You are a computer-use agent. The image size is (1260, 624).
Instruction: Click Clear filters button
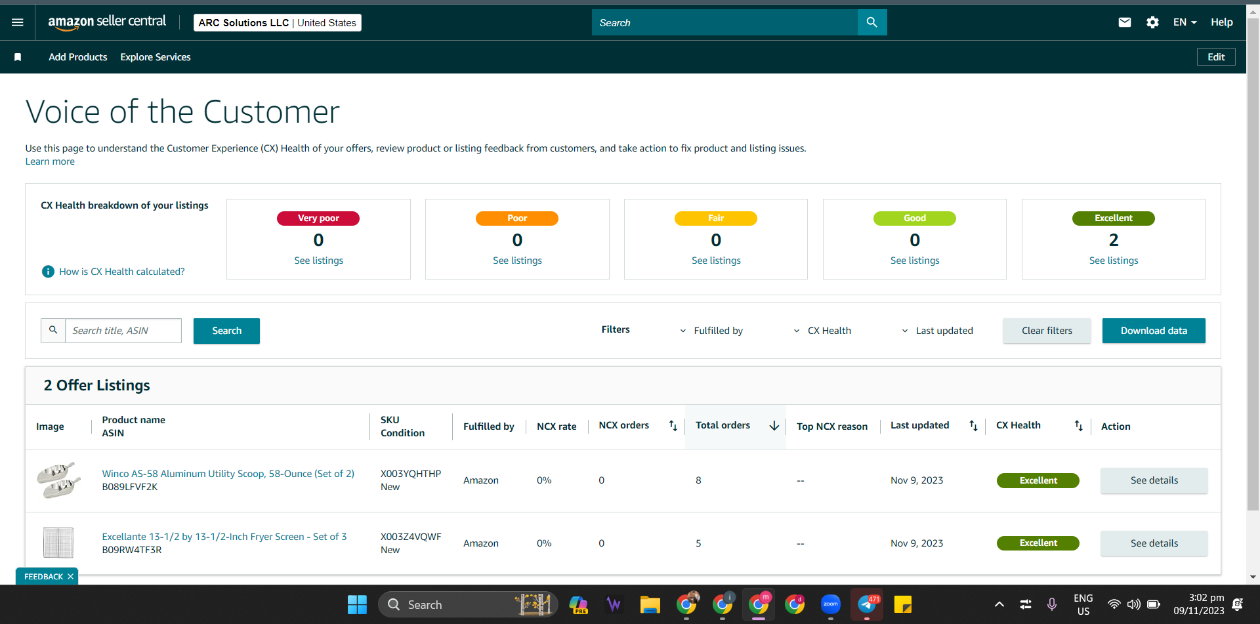[x=1047, y=331]
